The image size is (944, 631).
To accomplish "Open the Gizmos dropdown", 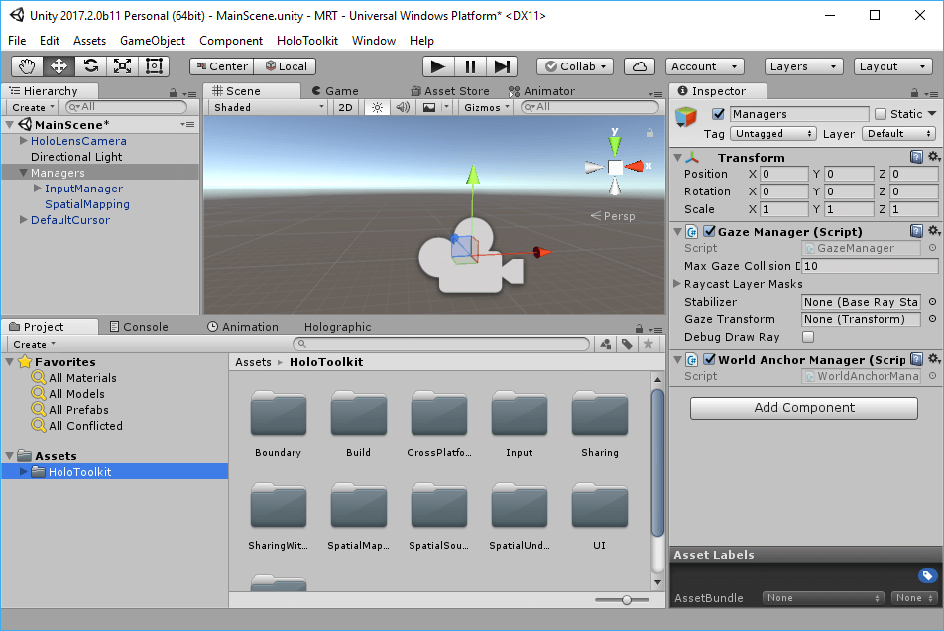I will point(486,107).
